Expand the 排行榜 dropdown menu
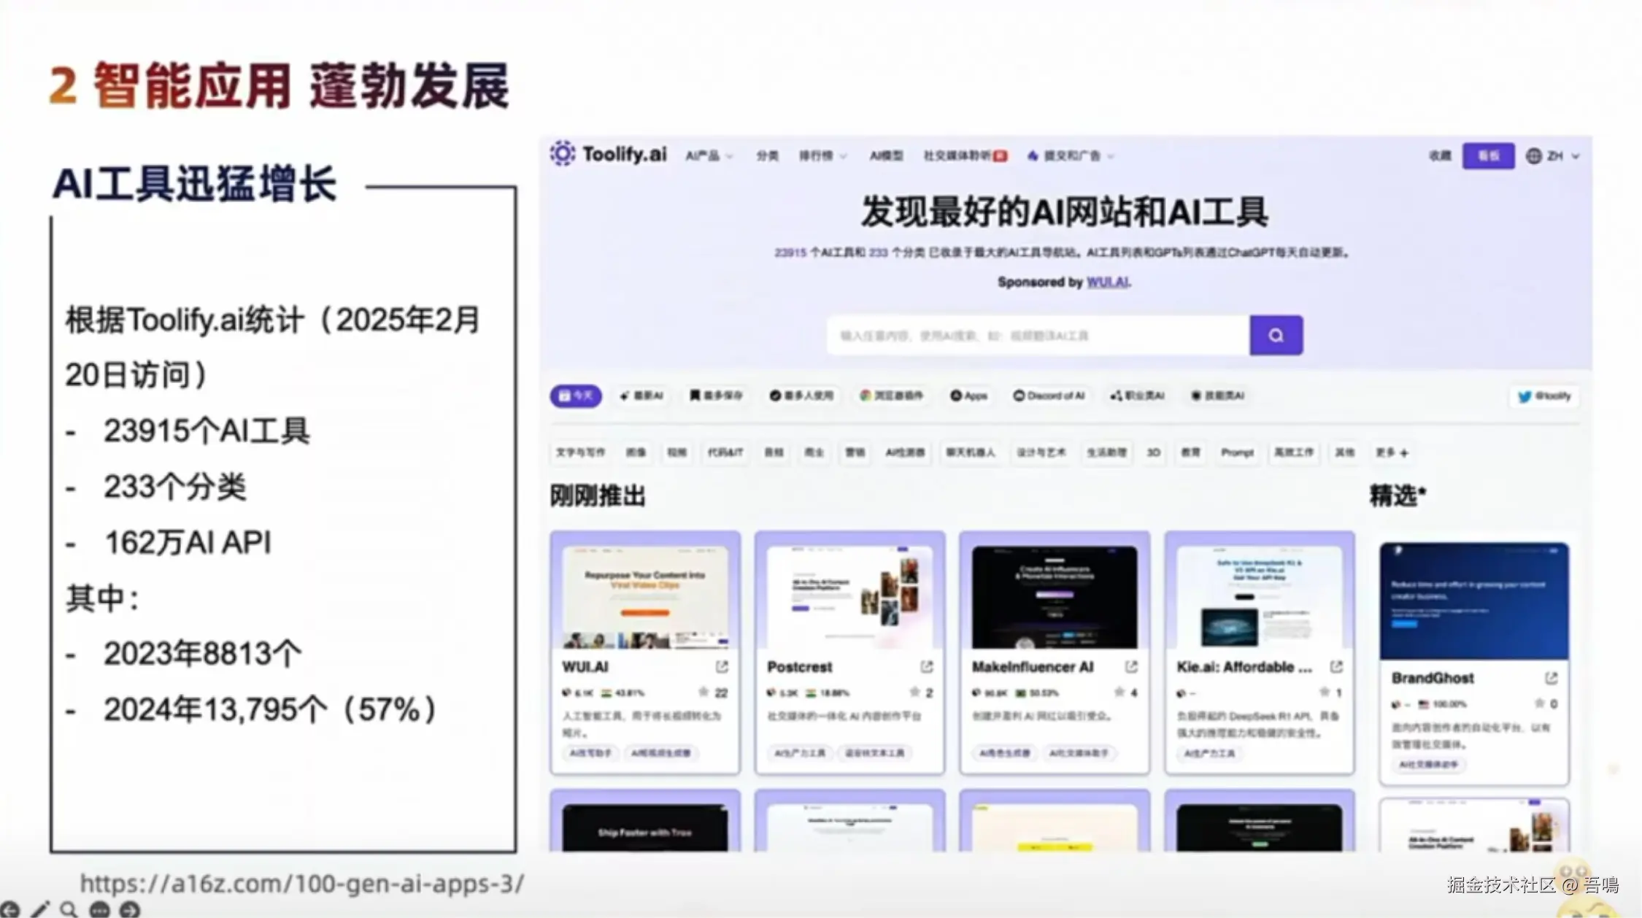1642x918 pixels. click(x=822, y=156)
